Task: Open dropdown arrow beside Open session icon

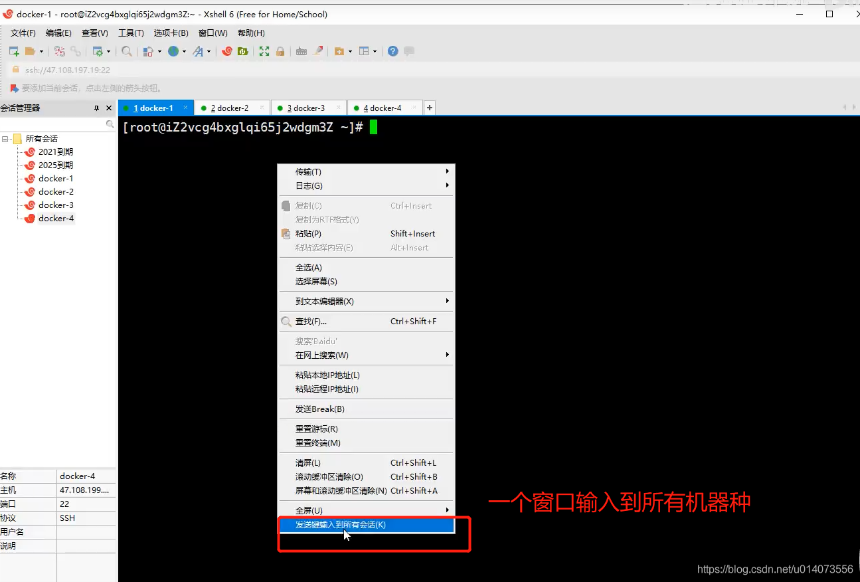Action: pyautogui.click(x=41, y=51)
